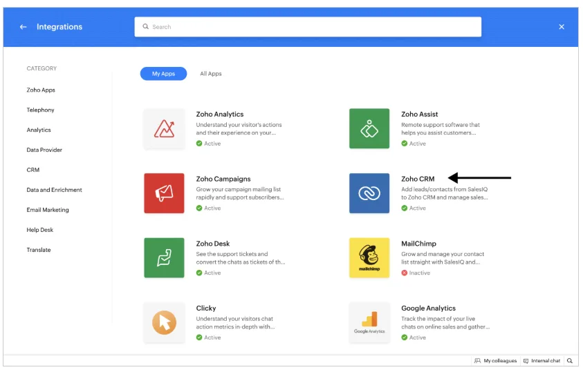Click the bottom bar search magnifier icon
The width and height of the screenshot is (583, 372).
pos(570,361)
